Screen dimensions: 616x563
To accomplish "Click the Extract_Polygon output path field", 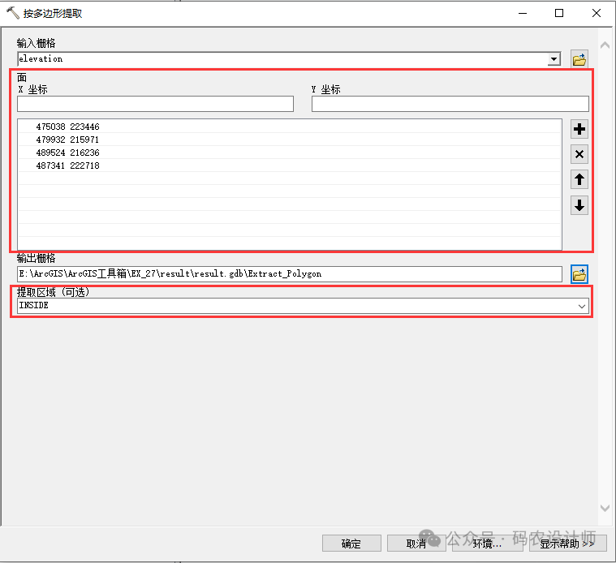I will click(x=289, y=274).
